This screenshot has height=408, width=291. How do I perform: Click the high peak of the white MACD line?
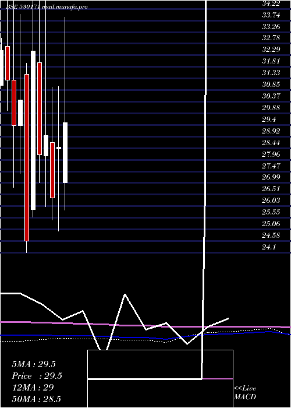pyautogui.click(x=125, y=294)
